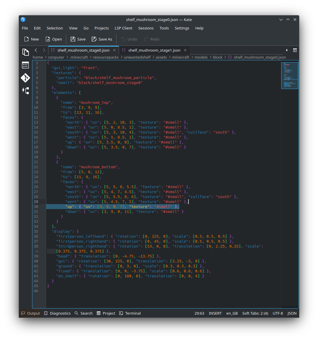
Task: Click the empty line 46 in editor
Action: pos(164,291)
